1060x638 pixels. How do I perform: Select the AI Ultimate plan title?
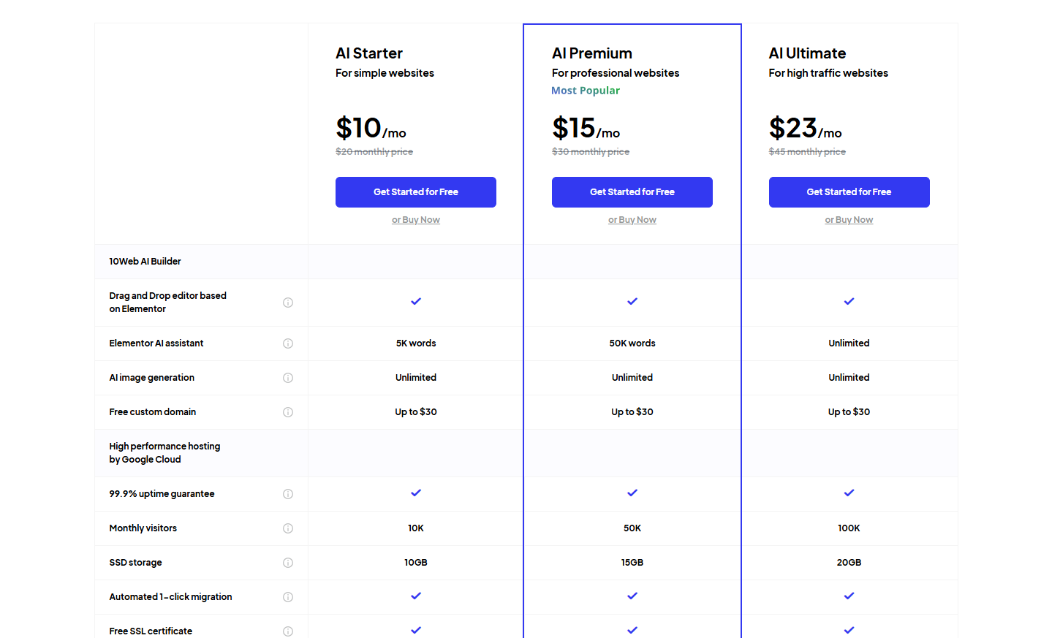click(x=807, y=53)
